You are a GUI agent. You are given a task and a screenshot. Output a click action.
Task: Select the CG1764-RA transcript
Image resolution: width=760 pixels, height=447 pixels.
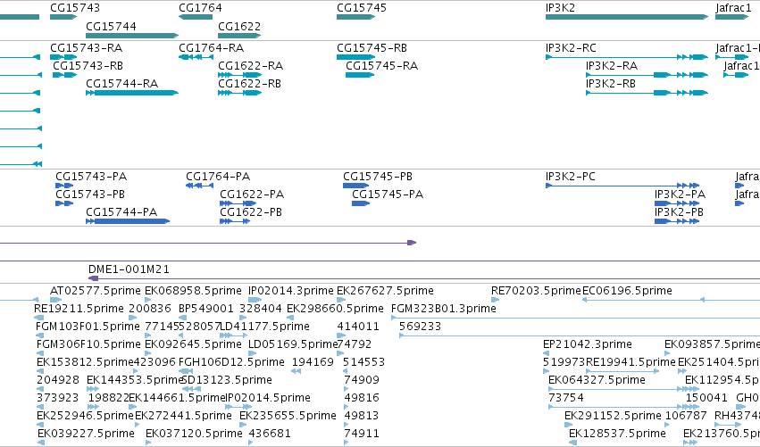pos(196,57)
